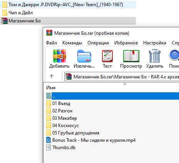Run archive check with Тест icon
Viewport: 179px width, 163px height.
pos(107,56)
